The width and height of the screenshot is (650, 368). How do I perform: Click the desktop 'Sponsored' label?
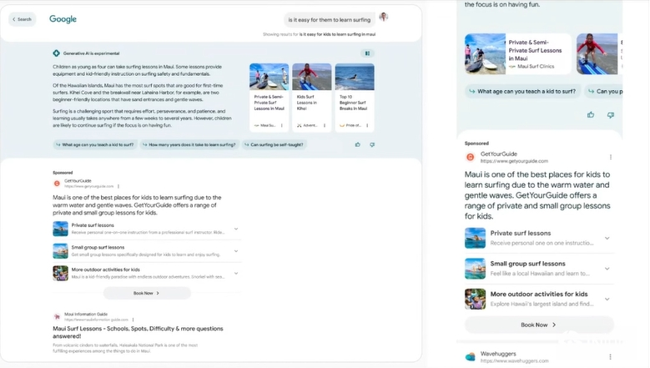[63, 173]
